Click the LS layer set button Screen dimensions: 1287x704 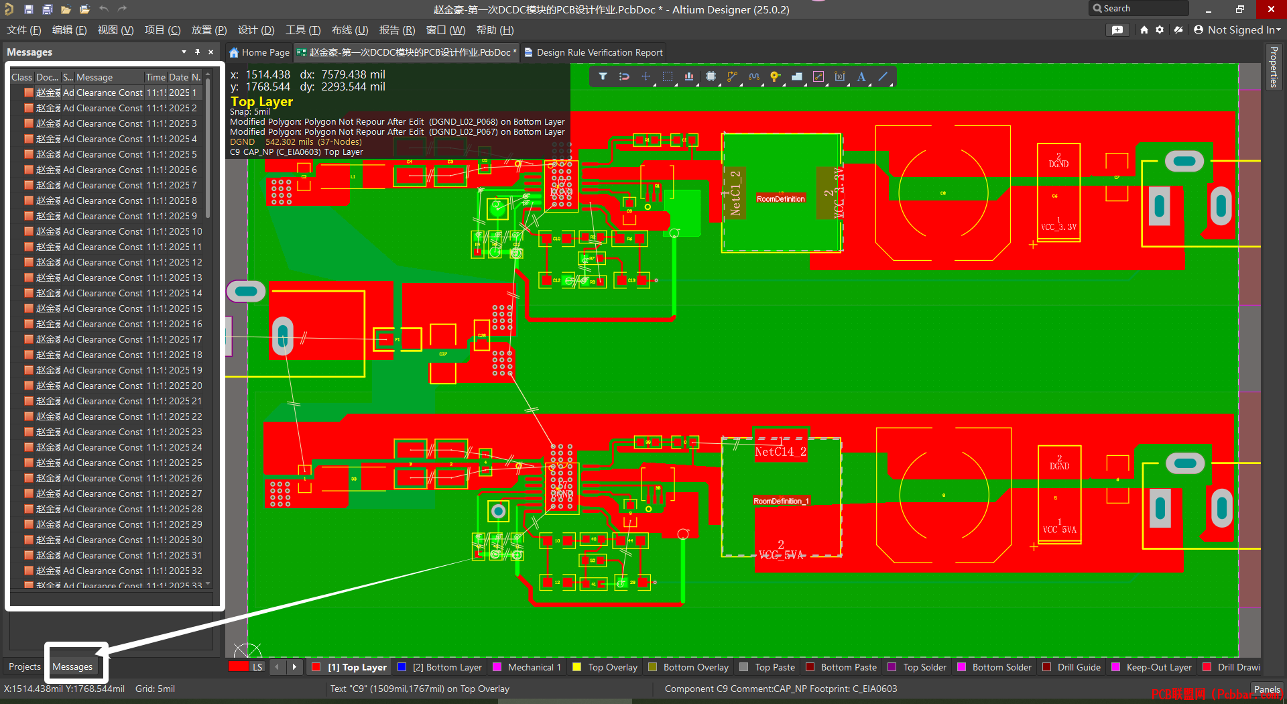[x=257, y=667]
